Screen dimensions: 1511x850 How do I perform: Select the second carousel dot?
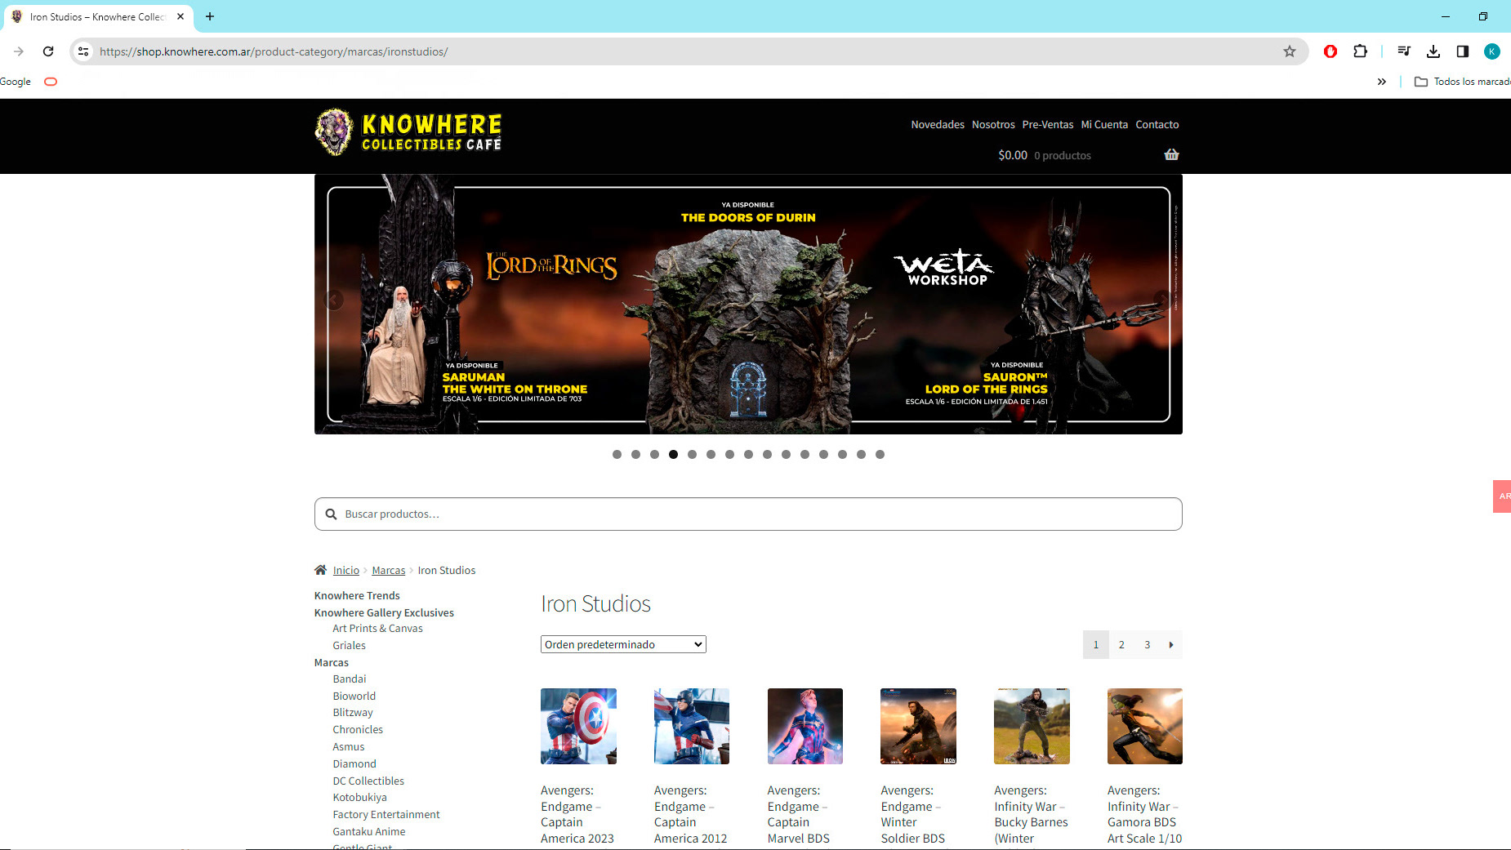635,454
